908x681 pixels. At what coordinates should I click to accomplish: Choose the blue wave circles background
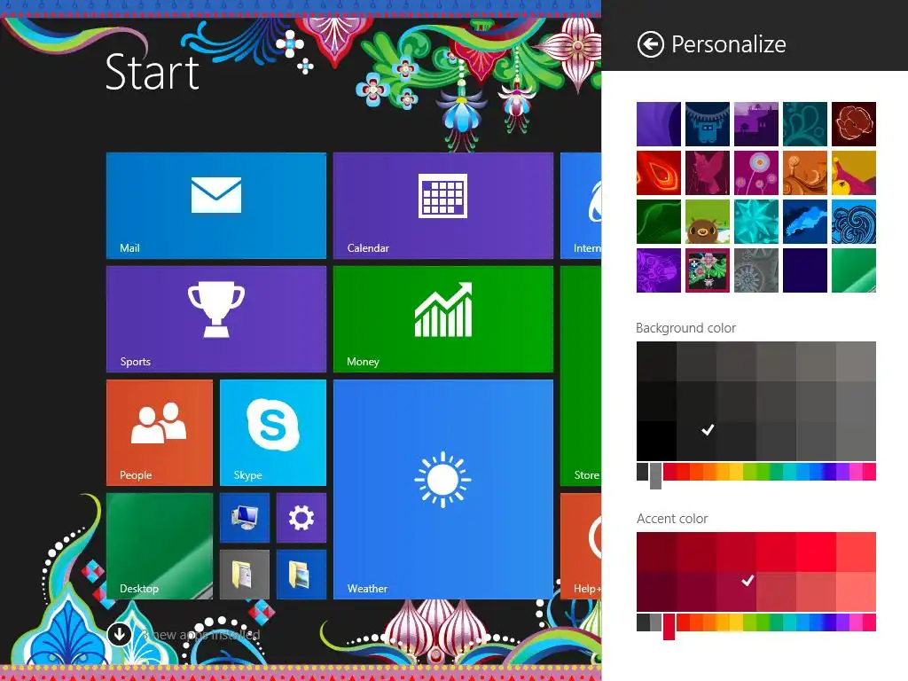coord(854,222)
